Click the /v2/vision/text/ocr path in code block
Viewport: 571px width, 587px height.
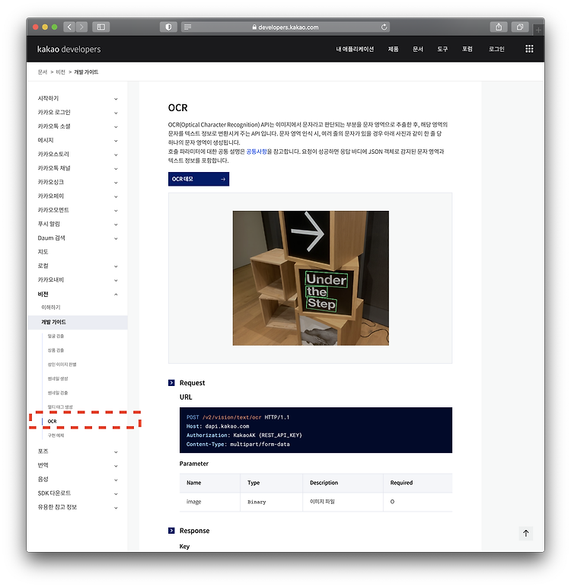click(x=231, y=417)
